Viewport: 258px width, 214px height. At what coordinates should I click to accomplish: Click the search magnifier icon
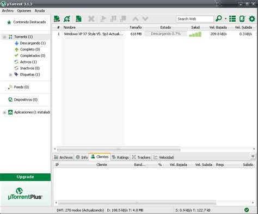(x=219, y=18)
